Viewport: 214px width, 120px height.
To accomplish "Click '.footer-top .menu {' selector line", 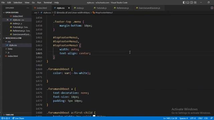I will (x=69, y=22).
